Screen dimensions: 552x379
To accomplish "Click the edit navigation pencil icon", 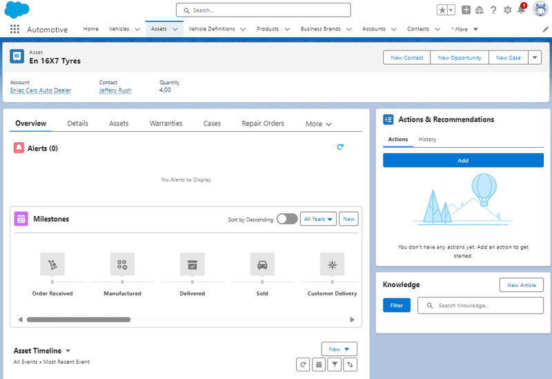I will pos(545,29).
